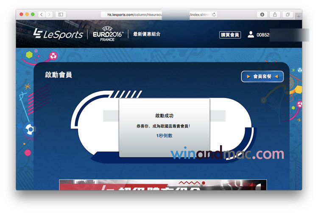Click the hk.lesports.com address bar
Viewport: 318px width, 213px height.
[x=159, y=14]
